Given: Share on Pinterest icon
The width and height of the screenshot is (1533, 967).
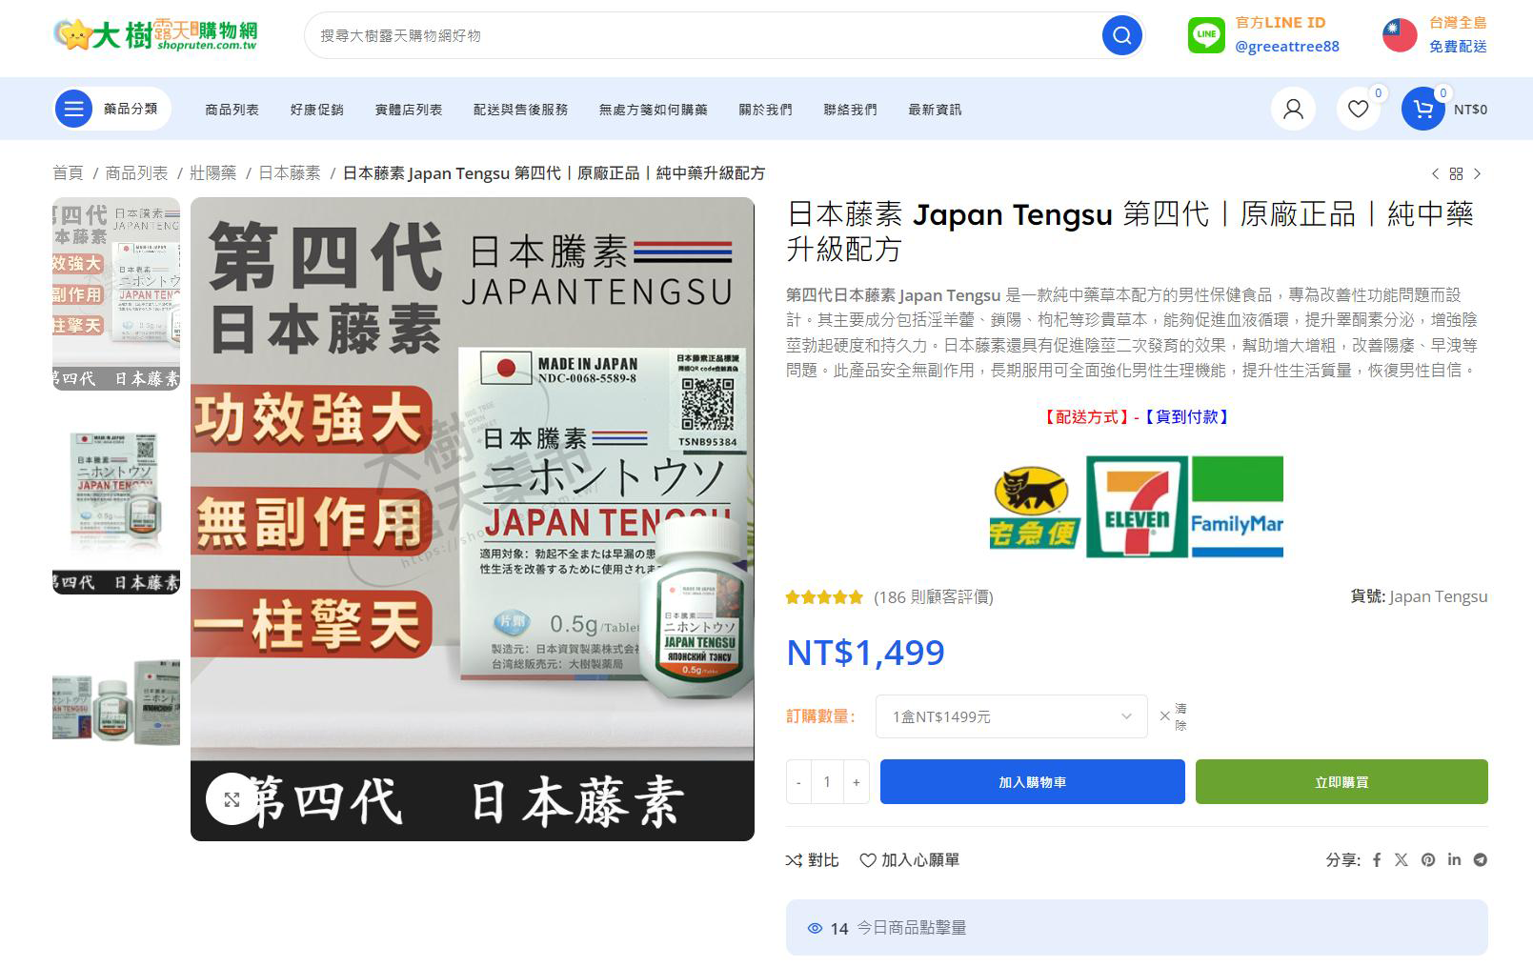Looking at the screenshot, I should point(1428,859).
